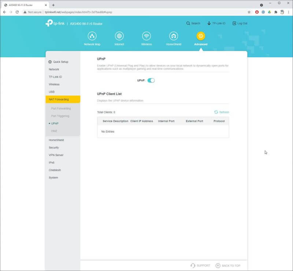The height and width of the screenshot is (271, 293).
Task: Click the Search magnifier icon
Action: [x=188, y=23]
